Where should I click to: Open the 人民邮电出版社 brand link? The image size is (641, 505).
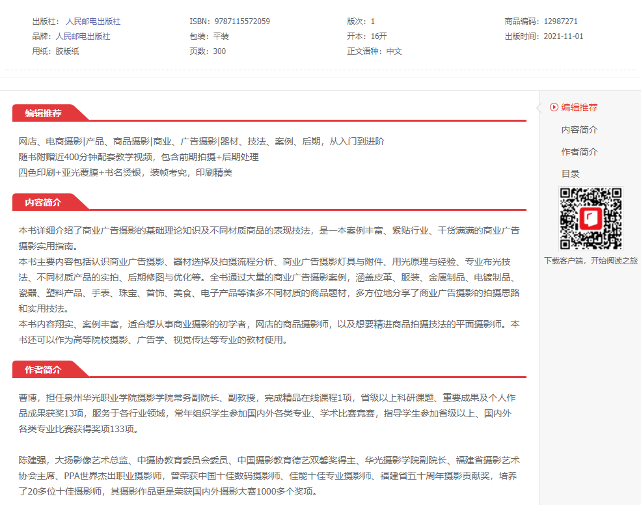click(83, 36)
